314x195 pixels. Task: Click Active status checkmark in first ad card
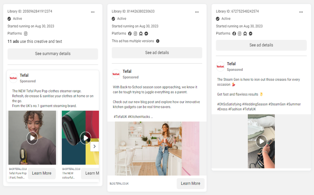point(9,19)
